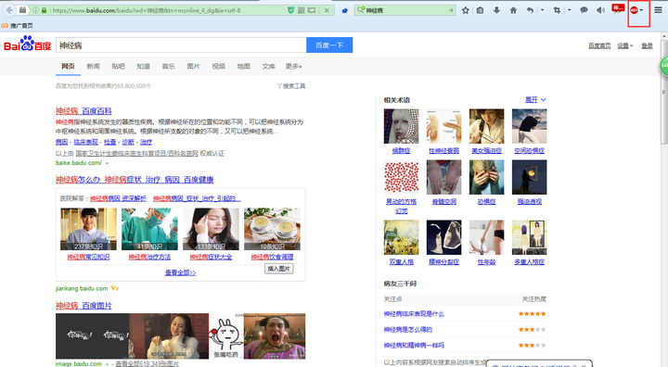
Task: Open the dropdown arrow beside crop tool
Action: [569, 10]
